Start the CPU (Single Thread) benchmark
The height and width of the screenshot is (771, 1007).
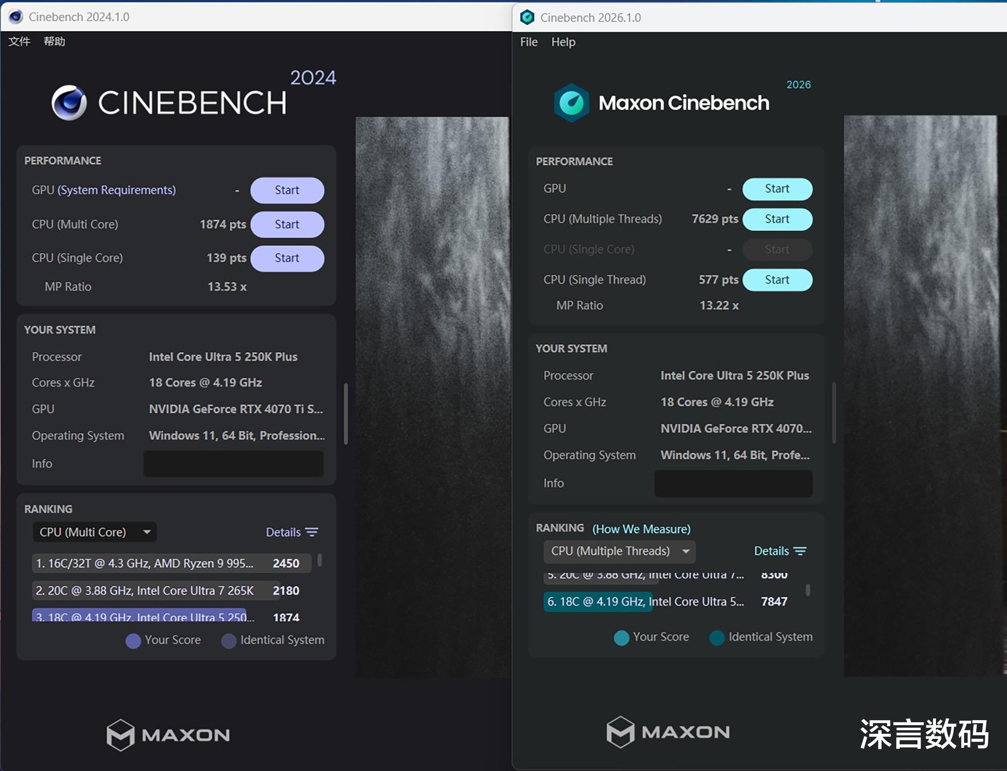click(x=777, y=280)
